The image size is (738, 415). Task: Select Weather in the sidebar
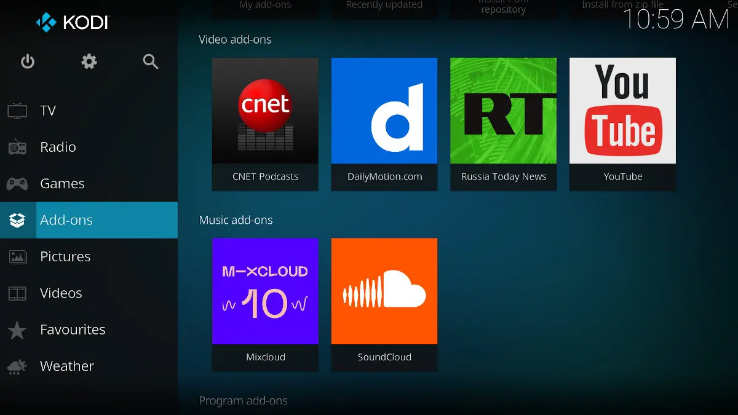(89, 366)
